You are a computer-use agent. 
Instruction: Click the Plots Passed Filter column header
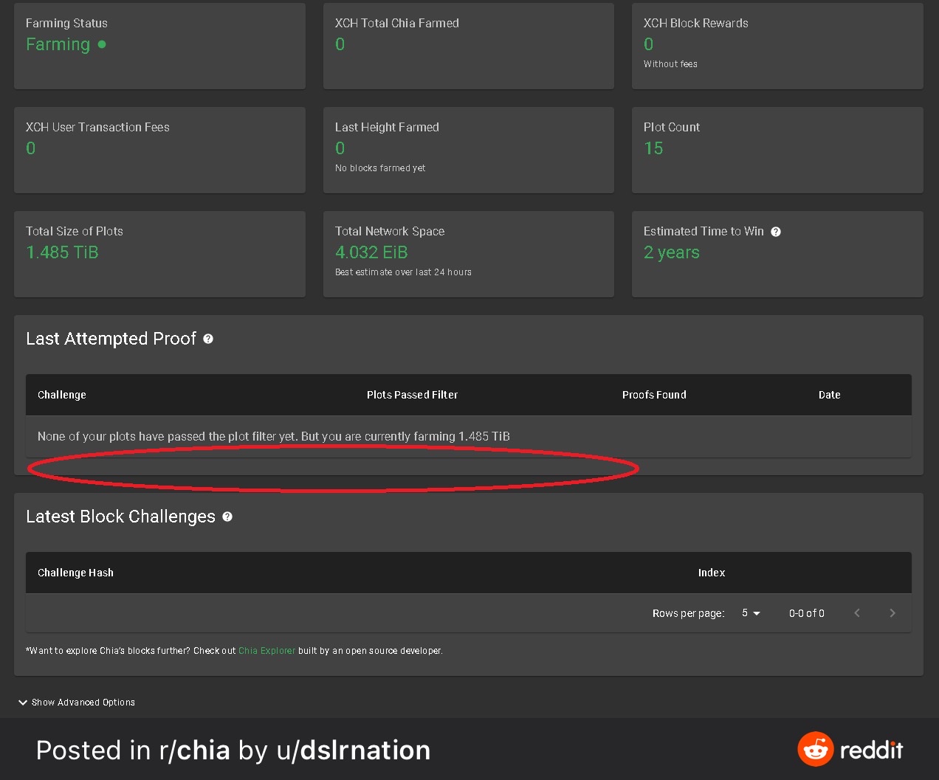point(412,395)
